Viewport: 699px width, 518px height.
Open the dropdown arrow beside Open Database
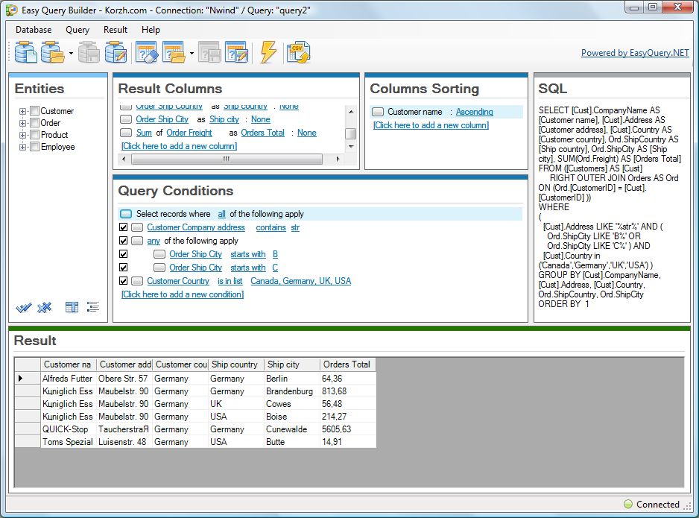[71, 54]
